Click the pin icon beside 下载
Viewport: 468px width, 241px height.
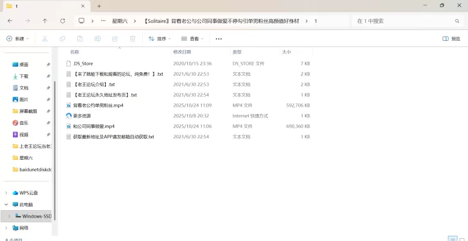(49, 76)
